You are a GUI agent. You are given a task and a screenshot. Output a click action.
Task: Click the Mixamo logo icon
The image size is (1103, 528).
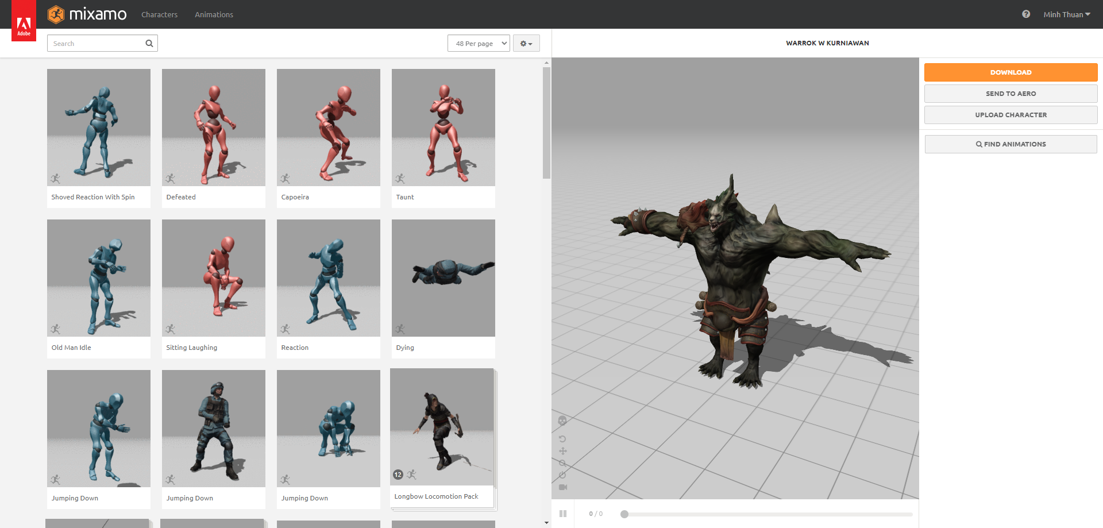(x=56, y=14)
